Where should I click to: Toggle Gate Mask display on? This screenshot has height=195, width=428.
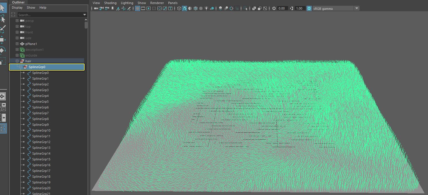coord(153,8)
